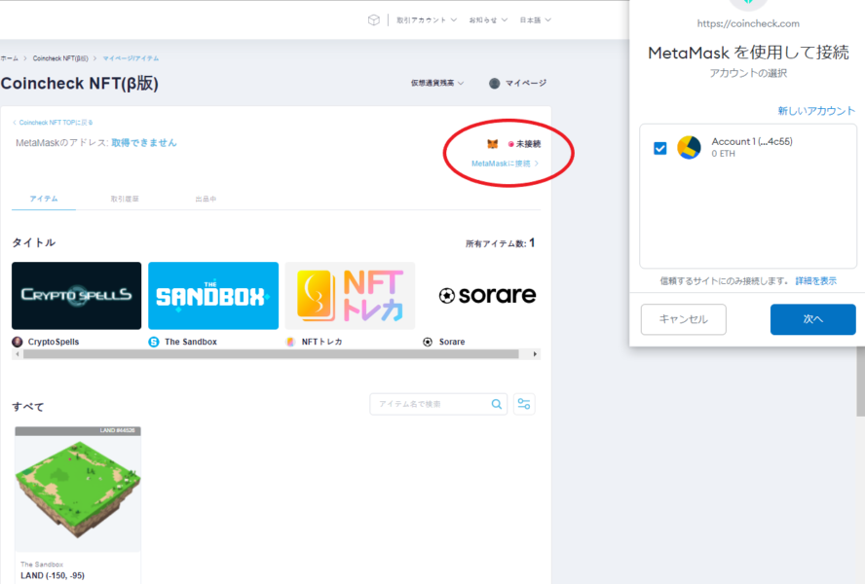Image resolution: width=865 pixels, height=584 pixels.
Task: Click the MetaMaskに接続 link
Action: 505,164
